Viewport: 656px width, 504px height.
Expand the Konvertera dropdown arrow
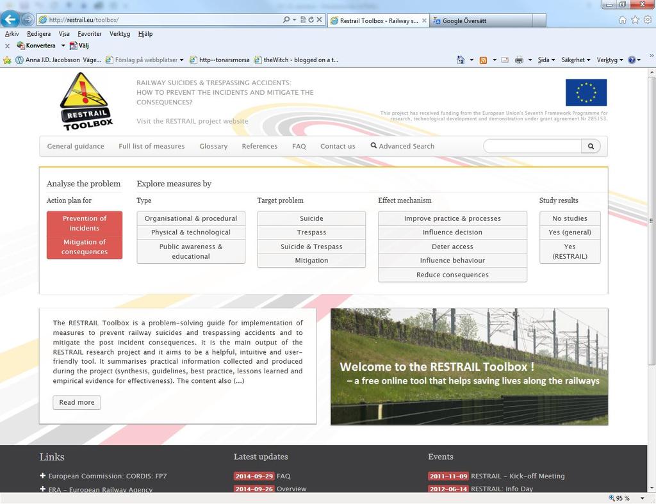click(x=63, y=45)
